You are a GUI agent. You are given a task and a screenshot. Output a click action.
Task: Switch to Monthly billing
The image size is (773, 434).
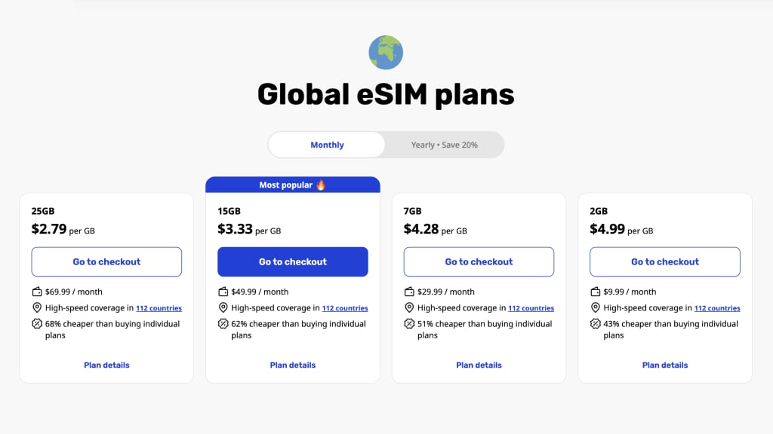coord(327,145)
